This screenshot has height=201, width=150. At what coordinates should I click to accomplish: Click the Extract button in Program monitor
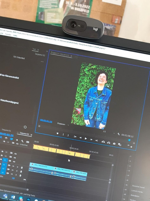[x=109, y=143]
